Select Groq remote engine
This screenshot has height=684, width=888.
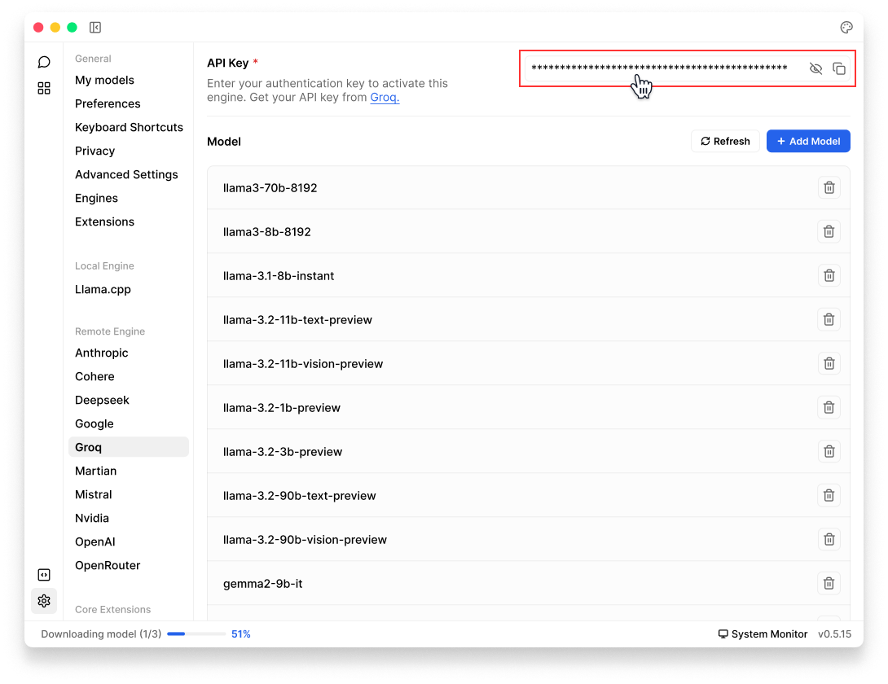(129, 447)
